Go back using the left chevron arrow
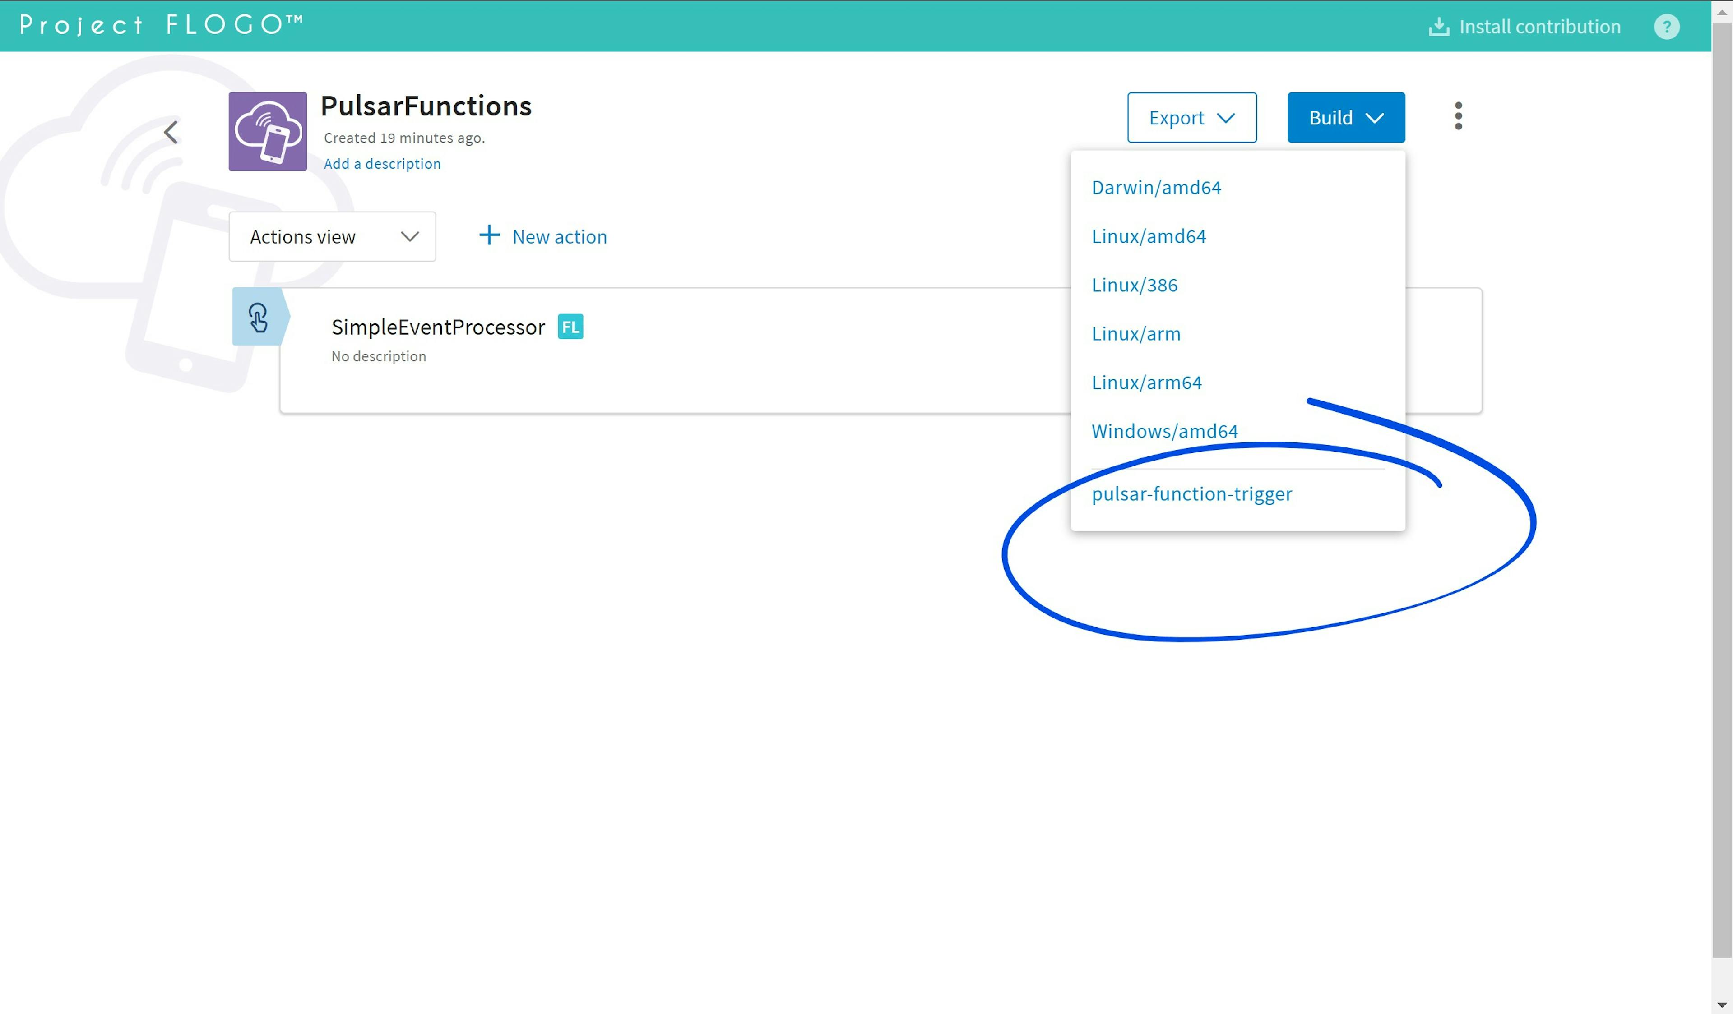This screenshot has width=1733, height=1014. (171, 132)
